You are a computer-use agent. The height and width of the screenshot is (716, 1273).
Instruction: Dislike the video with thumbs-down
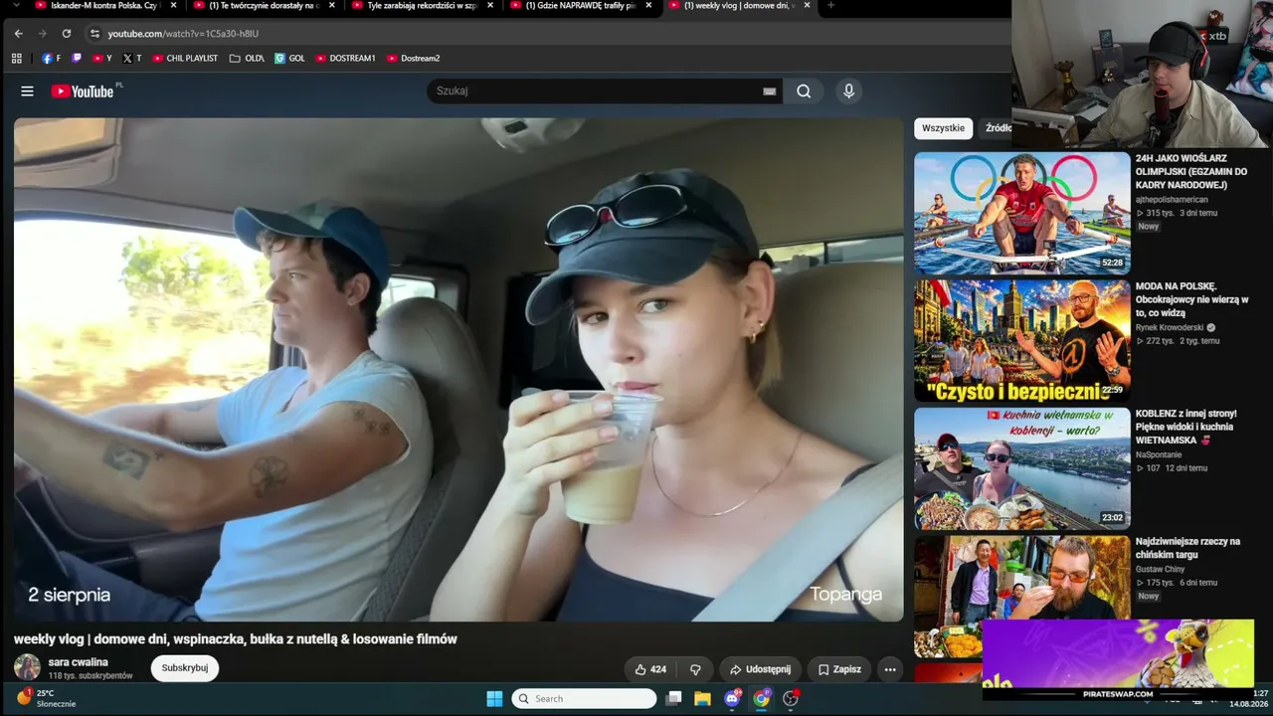[x=695, y=669]
